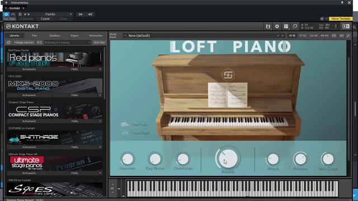The image size is (358, 201).
Task: Click the Hammer knob
Action: (128, 159)
